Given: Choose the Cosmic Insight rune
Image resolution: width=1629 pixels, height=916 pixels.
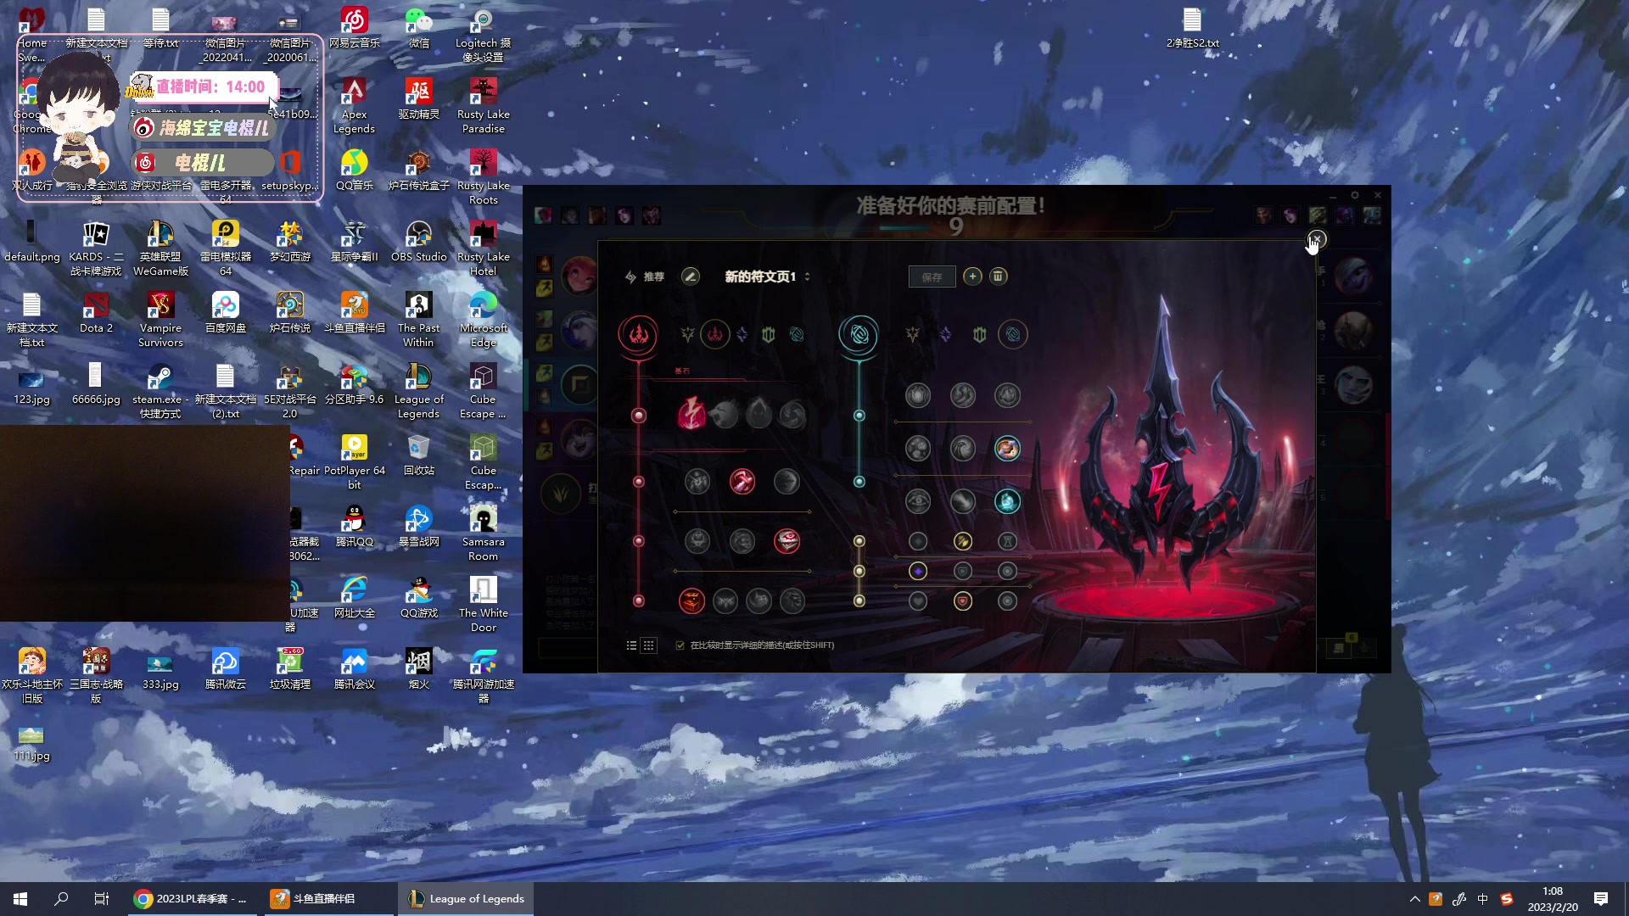Looking at the screenshot, I should point(918,501).
